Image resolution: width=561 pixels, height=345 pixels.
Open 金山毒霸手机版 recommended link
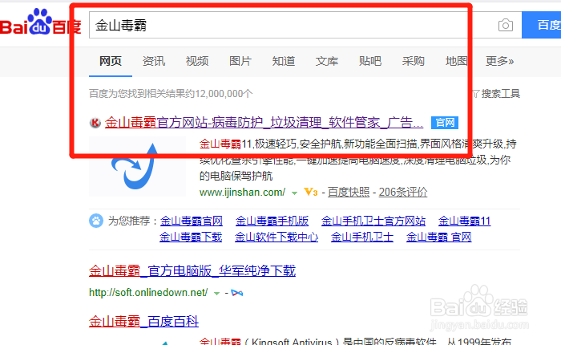pyautogui.click(x=272, y=221)
